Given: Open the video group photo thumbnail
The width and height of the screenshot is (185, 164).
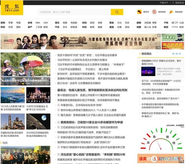Looking at the screenshot, I should coord(25,155).
